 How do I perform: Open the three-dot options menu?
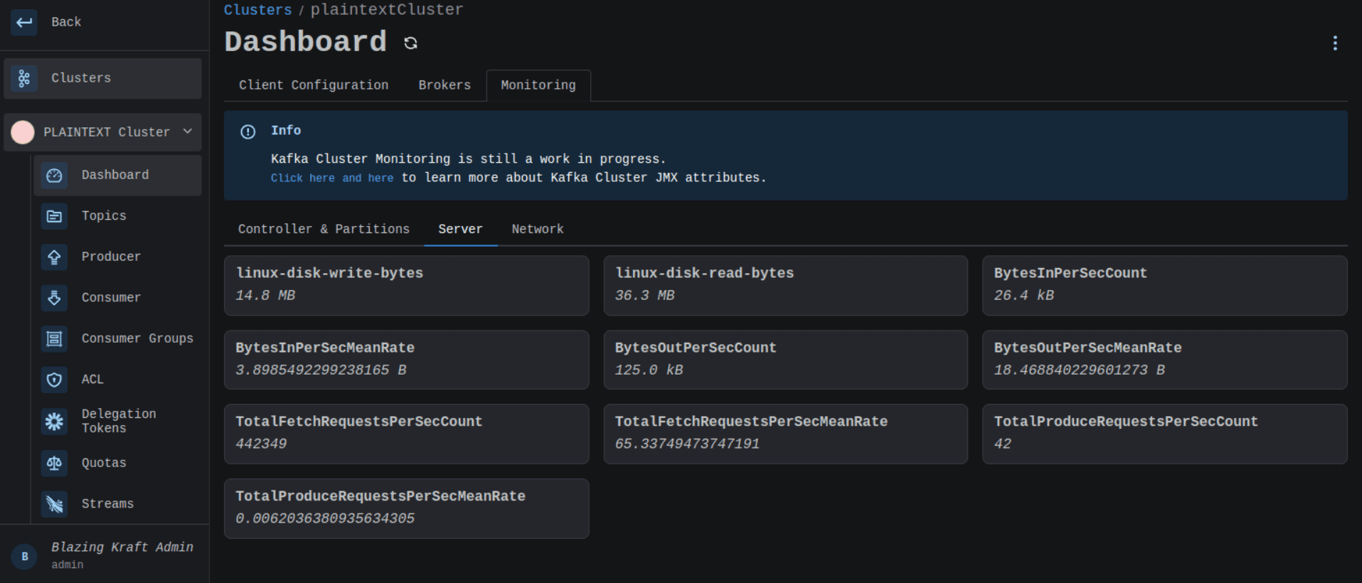tap(1335, 43)
